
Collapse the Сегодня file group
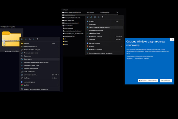(x=62, y=10)
